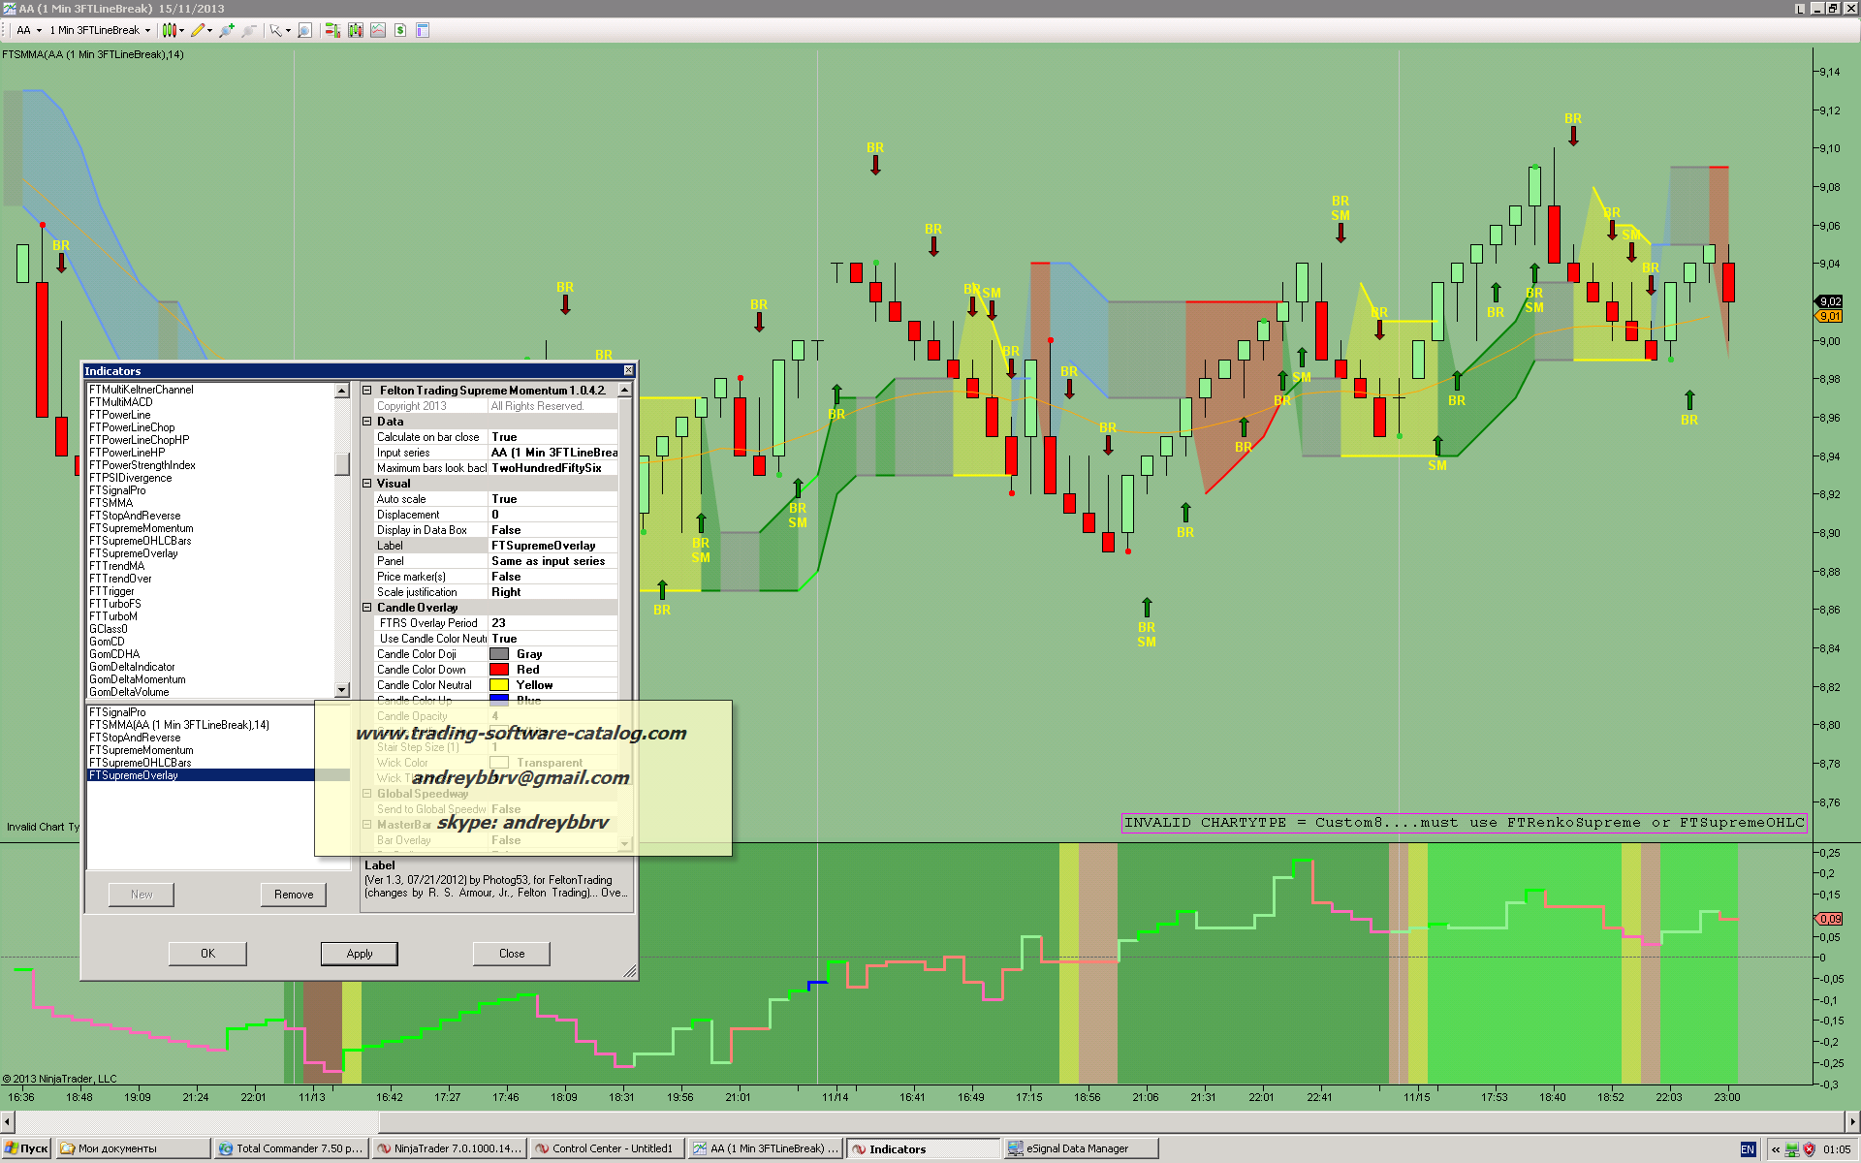Select FTSupremeMomentum in applied indicators list
Screen dimensions: 1861x1163
tap(142, 750)
